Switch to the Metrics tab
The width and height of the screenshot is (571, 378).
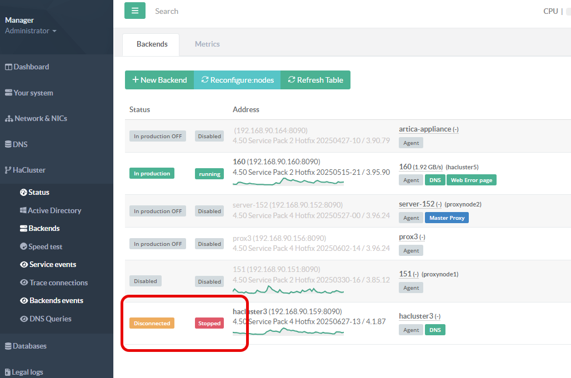(207, 44)
